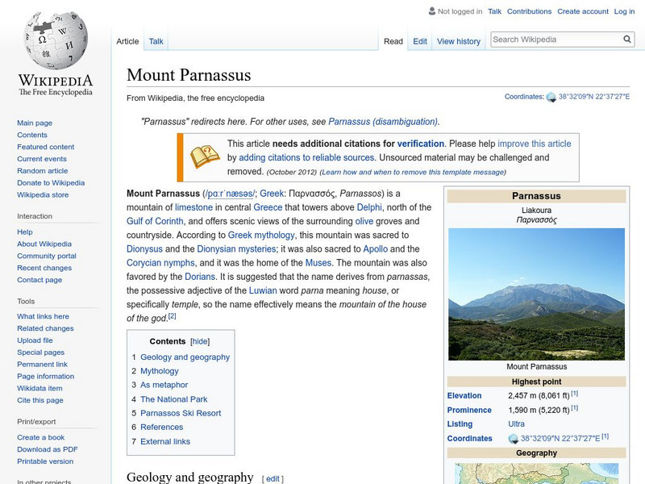Open the Edit tab
Screen dimensions: 645x484
coord(420,40)
